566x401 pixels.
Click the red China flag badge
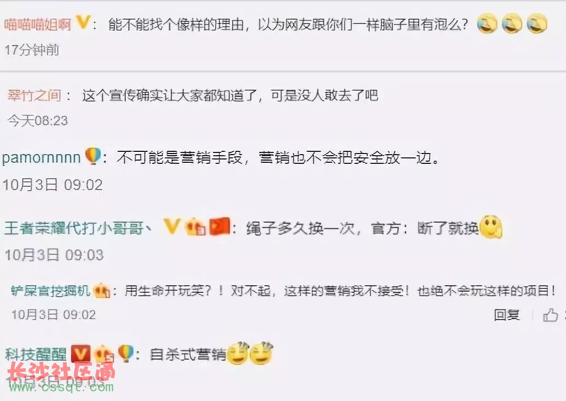click(x=220, y=226)
